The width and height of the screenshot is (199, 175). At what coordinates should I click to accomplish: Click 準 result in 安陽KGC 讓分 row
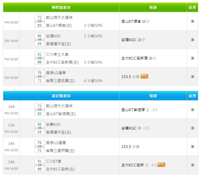coord(192,40)
